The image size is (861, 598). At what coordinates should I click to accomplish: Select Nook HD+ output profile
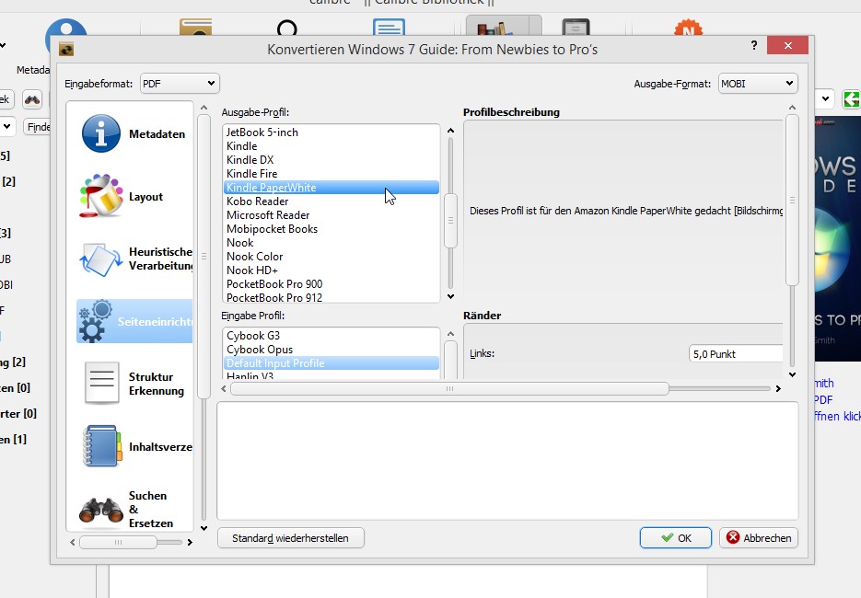(332, 270)
